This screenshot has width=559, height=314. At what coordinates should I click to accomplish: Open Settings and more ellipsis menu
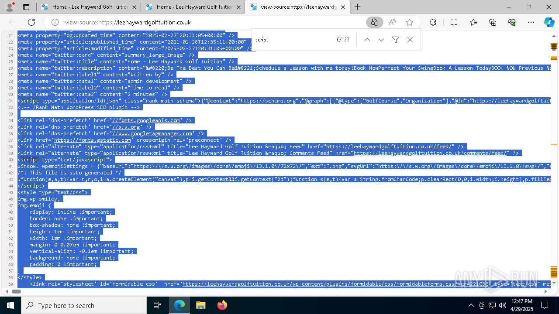click(531, 22)
